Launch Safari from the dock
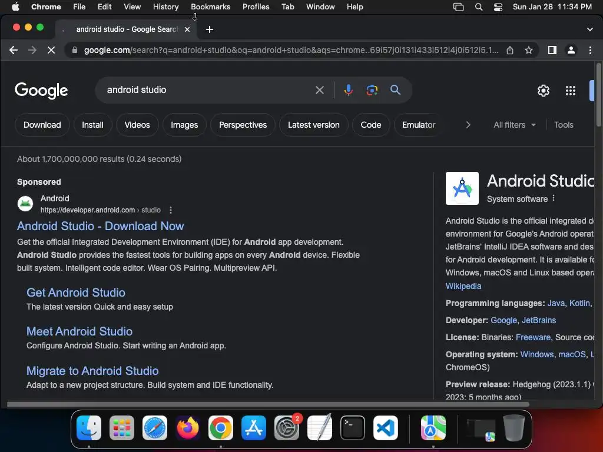 [155, 428]
